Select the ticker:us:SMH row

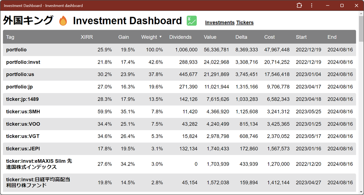[x=23, y=112]
